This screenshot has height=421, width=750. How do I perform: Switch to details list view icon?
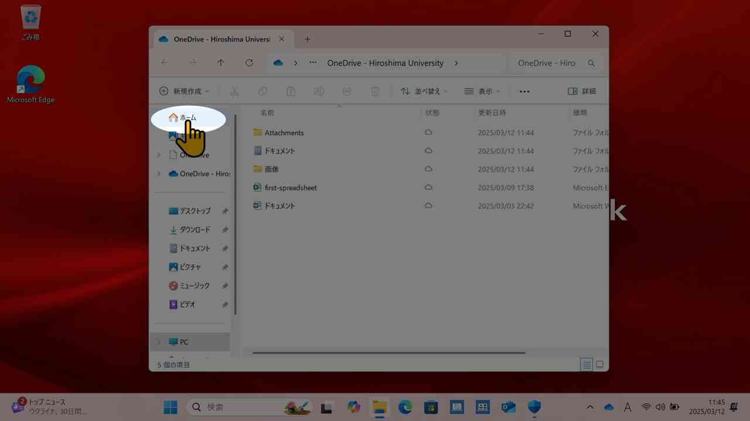click(586, 365)
